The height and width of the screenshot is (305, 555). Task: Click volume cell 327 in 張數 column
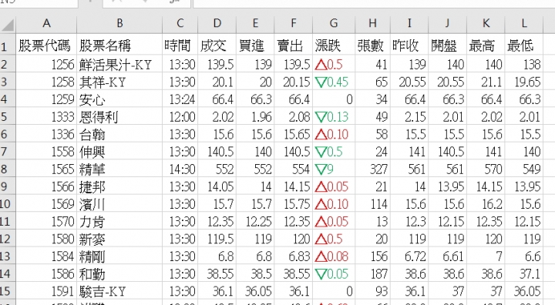pos(373,169)
